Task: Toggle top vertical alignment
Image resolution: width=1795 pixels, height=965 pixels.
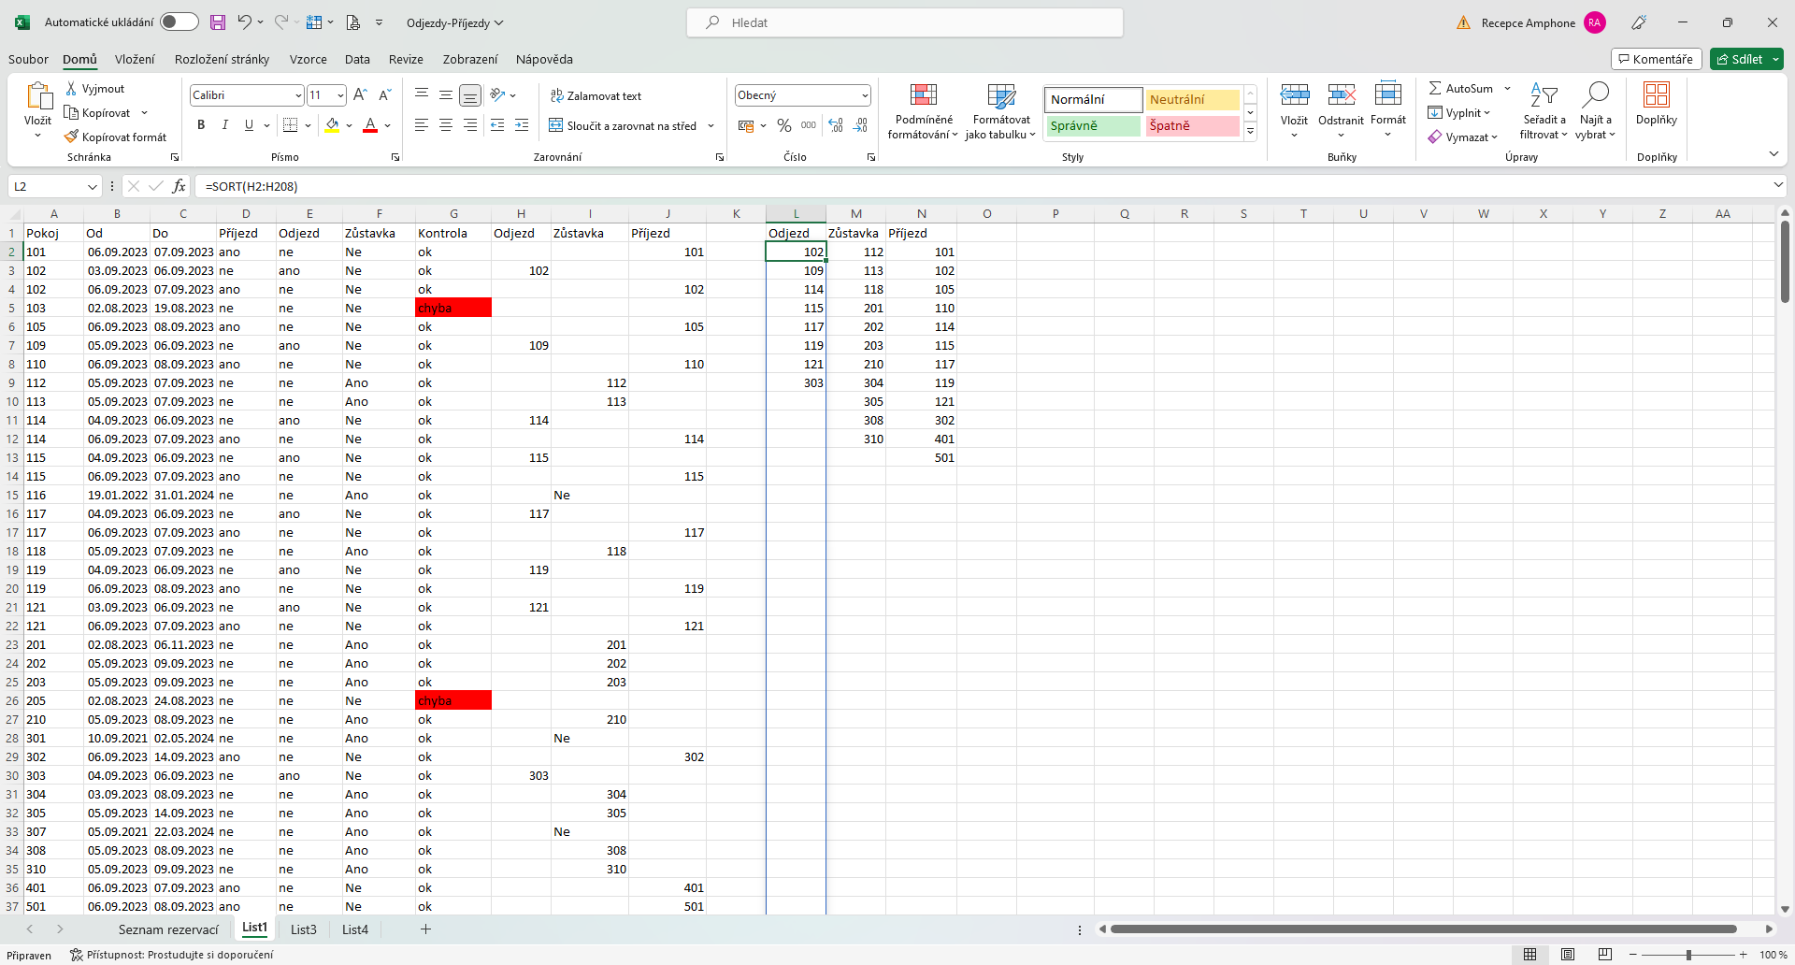Action: [422, 95]
